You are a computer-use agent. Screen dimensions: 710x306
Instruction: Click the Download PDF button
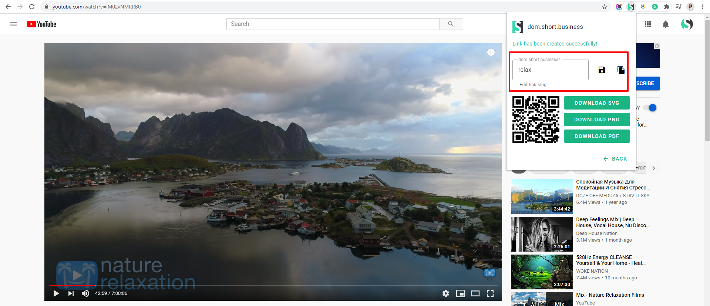(597, 136)
